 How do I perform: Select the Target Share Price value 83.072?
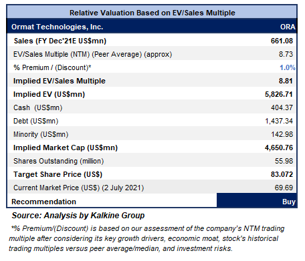click(282, 174)
